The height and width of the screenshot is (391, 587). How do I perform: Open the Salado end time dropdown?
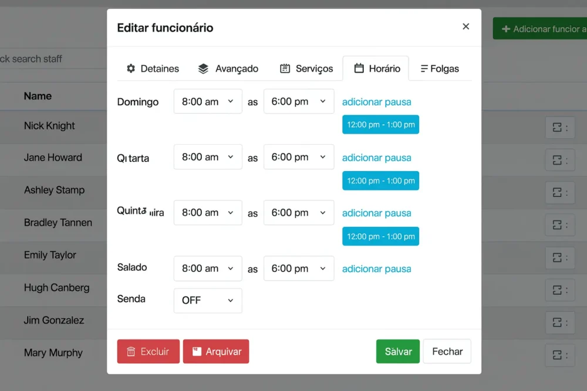[x=298, y=268]
